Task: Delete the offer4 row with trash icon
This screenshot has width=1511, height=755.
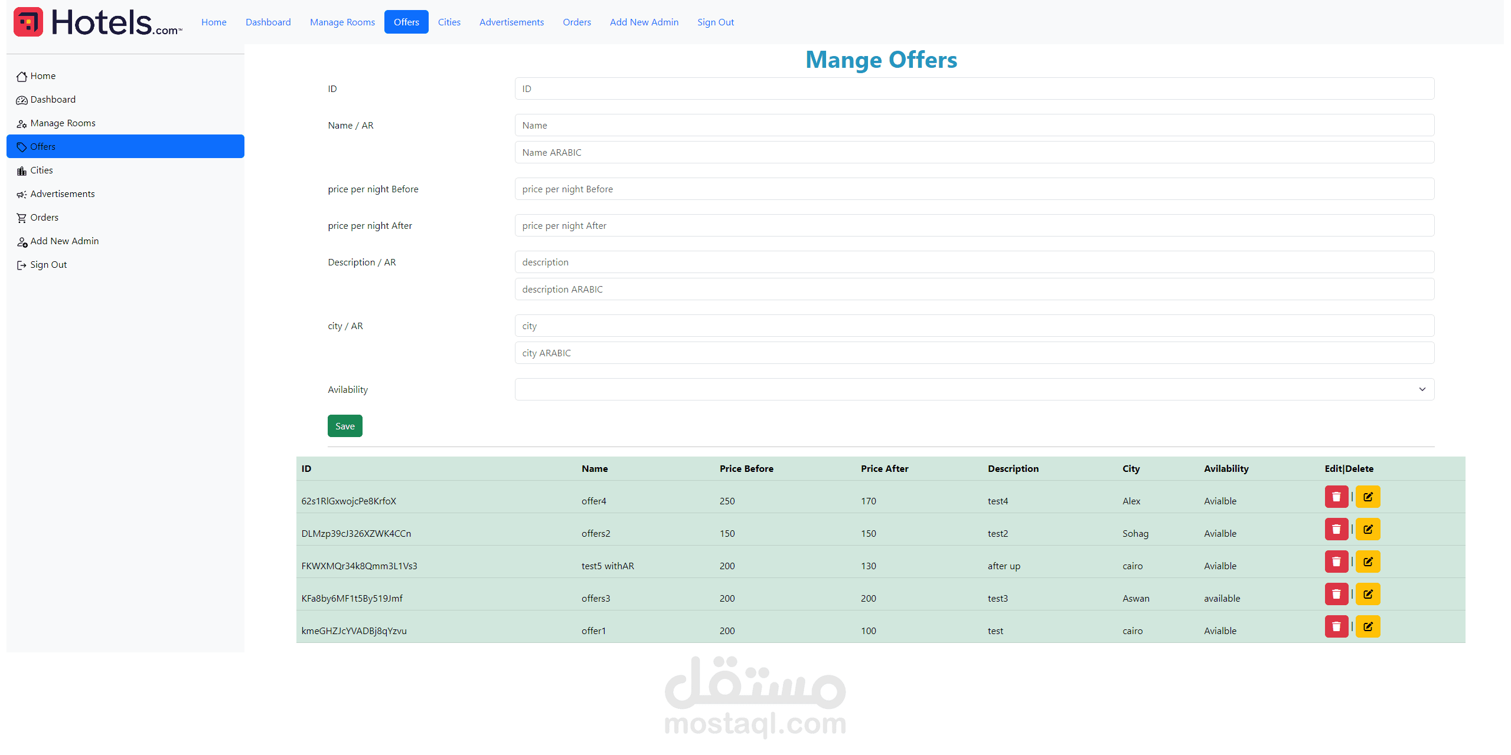Action: coord(1336,497)
